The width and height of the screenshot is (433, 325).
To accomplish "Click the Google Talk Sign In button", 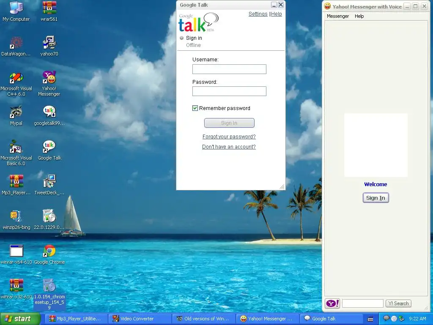I will click(229, 123).
